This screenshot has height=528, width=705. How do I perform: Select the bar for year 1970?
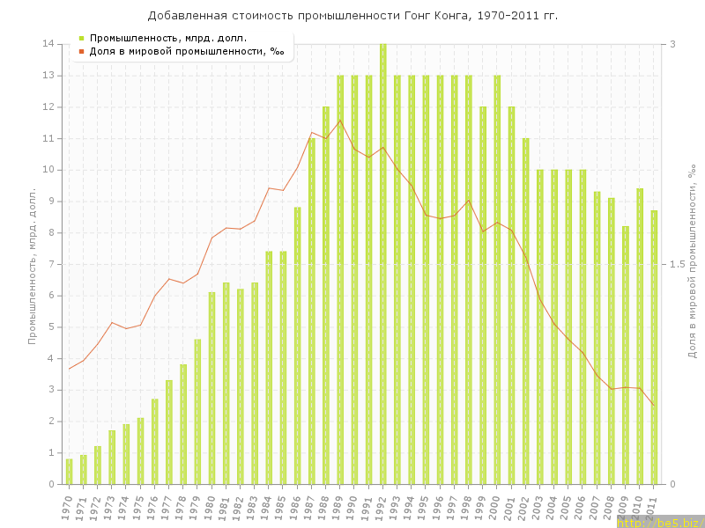tap(69, 471)
